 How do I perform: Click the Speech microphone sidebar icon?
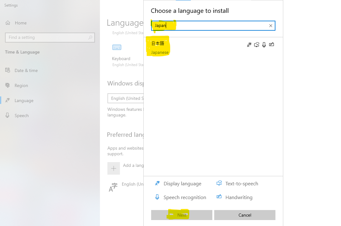click(7, 115)
